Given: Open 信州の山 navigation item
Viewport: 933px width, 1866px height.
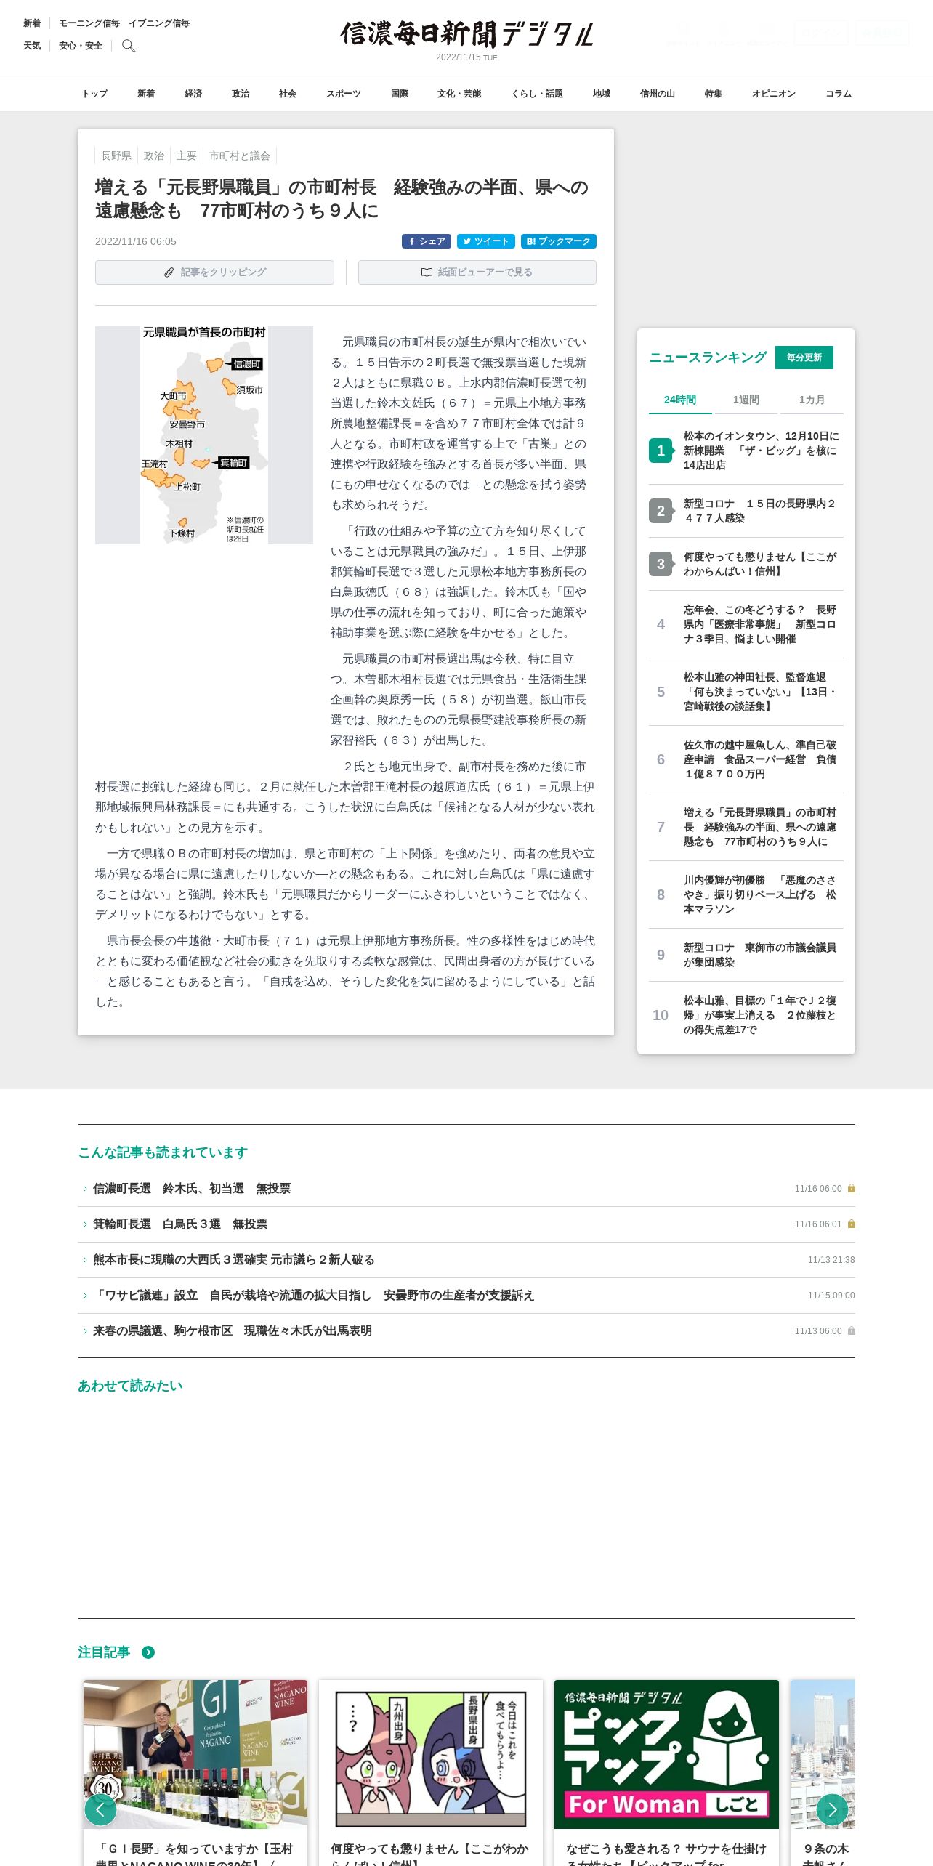Looking at the screenshot, I should 658,94.
